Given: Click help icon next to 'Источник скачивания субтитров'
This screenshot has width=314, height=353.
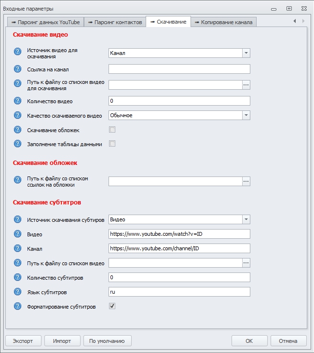Looking at the screenshot, I should pyautogui.click(x=18, y=219).
